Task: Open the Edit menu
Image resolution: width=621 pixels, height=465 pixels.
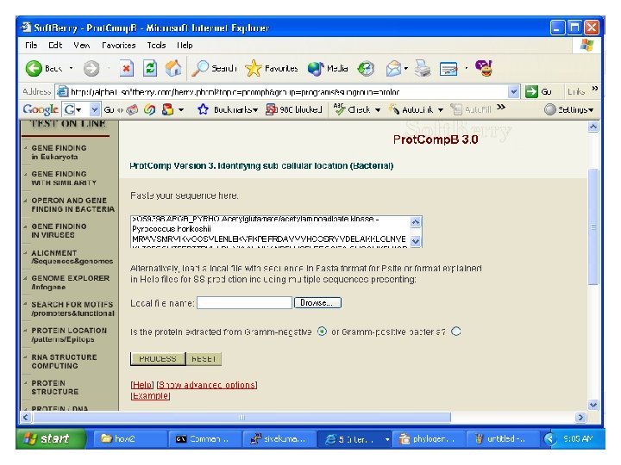Action: pyautogui.click(x=55, y=46)
